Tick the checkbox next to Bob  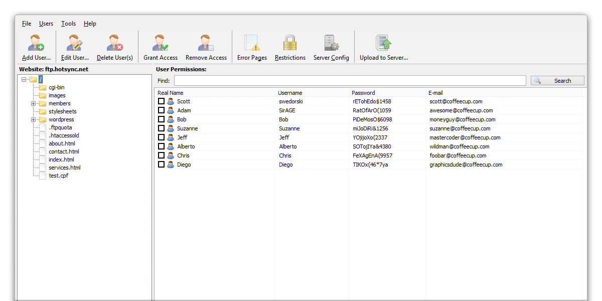(x=161, y=119)
